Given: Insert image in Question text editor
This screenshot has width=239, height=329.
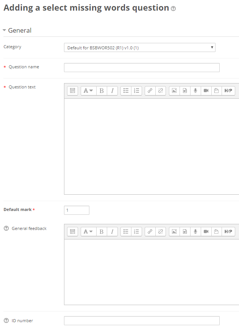Looking at the screenshot, I should pyautogui.click(x=174, y=91).
